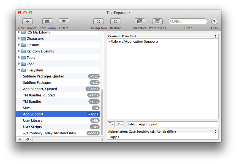Screen dimensions: 237x164
Task: Click the iOS Markdown group name
Action: 38,32
